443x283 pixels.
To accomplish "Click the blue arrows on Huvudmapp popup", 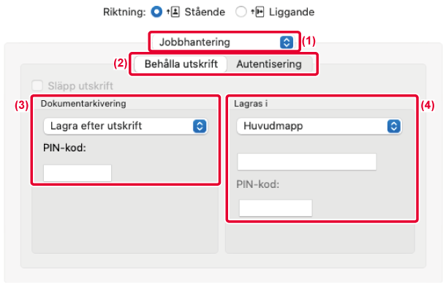I will point(394,126).
